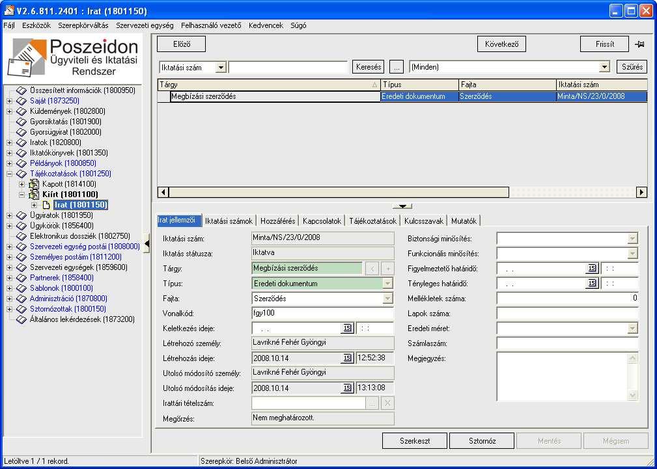Switch to the Mutatók tab
This screenshot has height=469, width=657.
point(464,221)
